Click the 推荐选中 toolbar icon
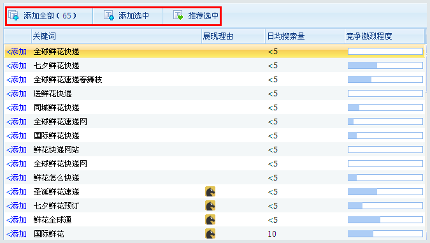The image size is (430, 243). tap(178, 15)
